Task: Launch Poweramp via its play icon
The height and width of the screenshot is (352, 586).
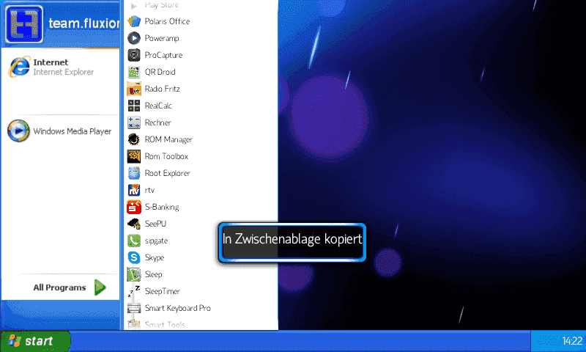Action: (134, 38)
